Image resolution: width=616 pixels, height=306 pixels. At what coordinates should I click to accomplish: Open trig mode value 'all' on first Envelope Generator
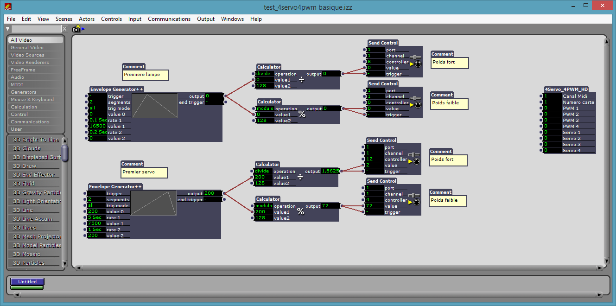[x=97, y=108]
